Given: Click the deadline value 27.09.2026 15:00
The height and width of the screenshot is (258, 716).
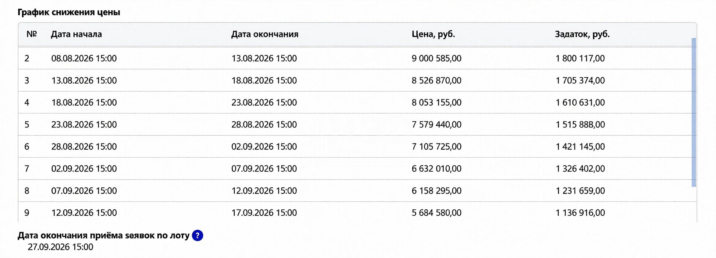Looking at the screenshot, I should click(60, 247).
